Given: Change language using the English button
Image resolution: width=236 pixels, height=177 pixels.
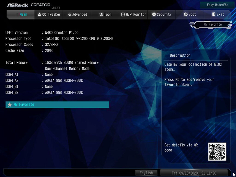Looking at the screenshot, I should pyautogui.click(x=146, y=173).
